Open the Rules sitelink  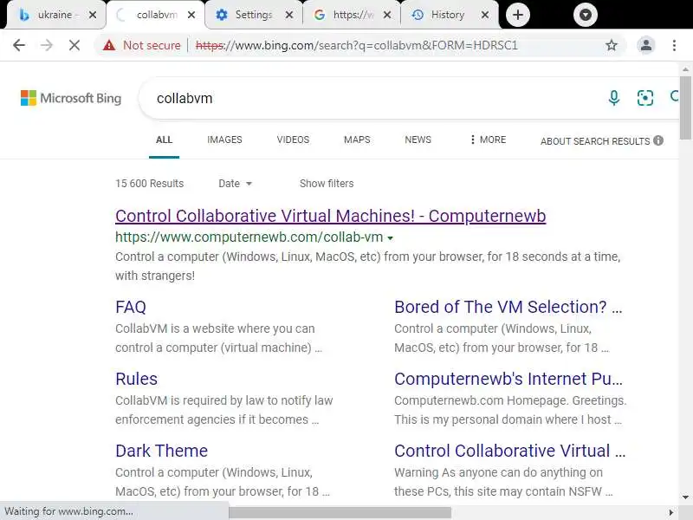click(x=137, y=379)
